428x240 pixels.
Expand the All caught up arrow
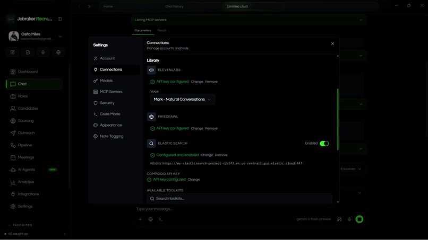point(65,234)
